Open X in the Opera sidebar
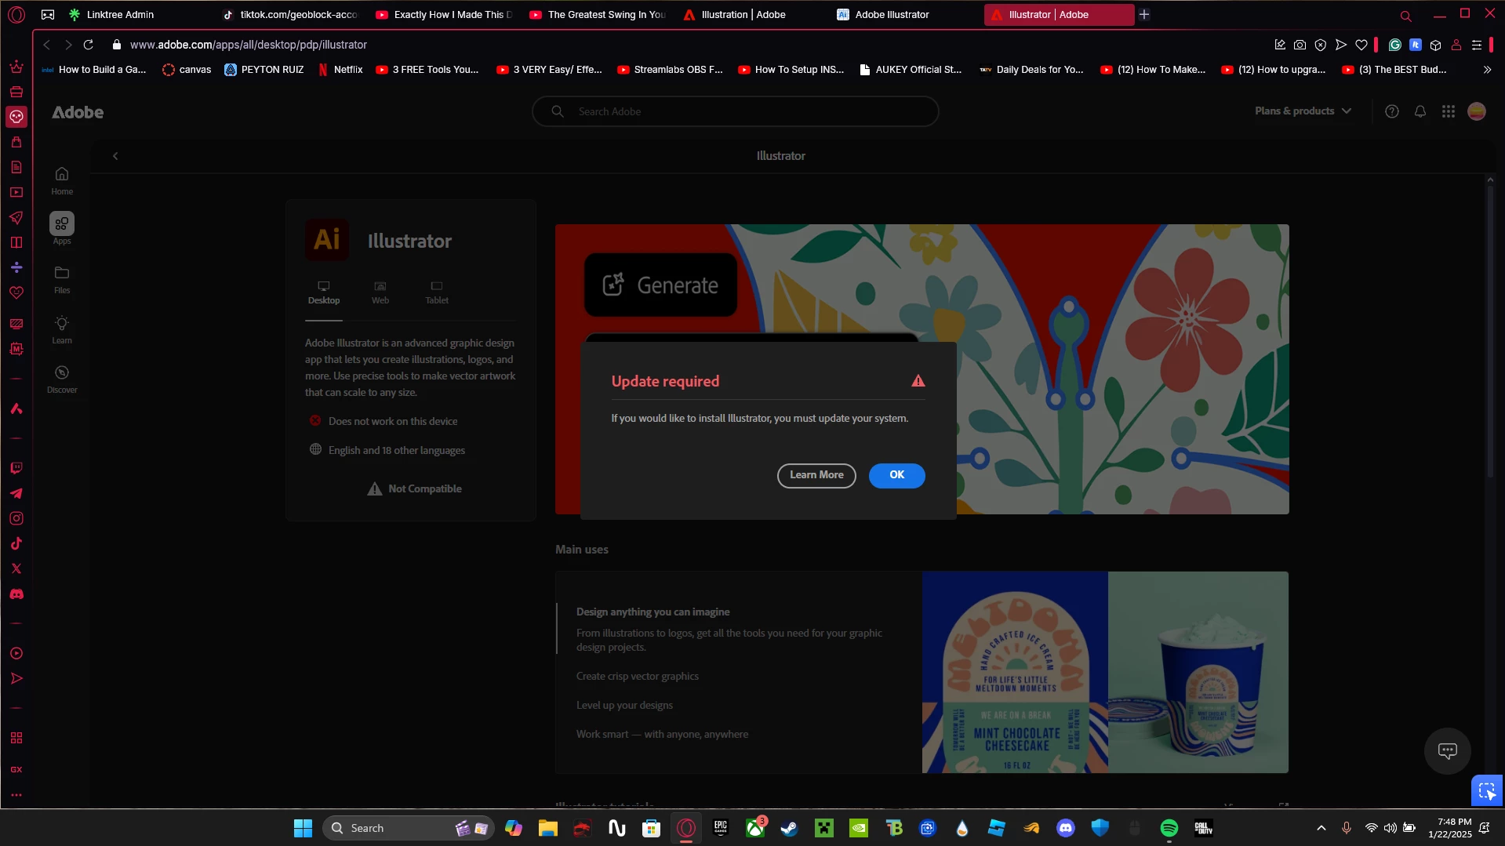Screen dimensions: 1505x846 tap(16, 568)
